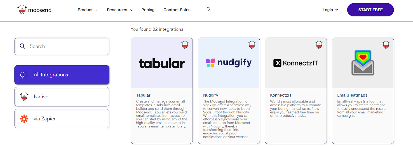Viewport: 413px width, 147px height.
Task: Filter by Native integrations
Action: tap(62, 97)
